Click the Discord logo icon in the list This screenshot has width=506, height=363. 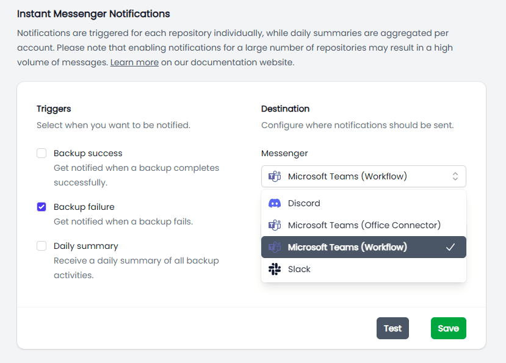point(275,203)
